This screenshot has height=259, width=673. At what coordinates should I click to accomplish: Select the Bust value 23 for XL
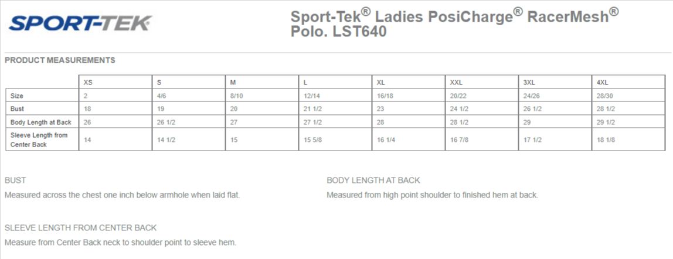coord(380,109)
